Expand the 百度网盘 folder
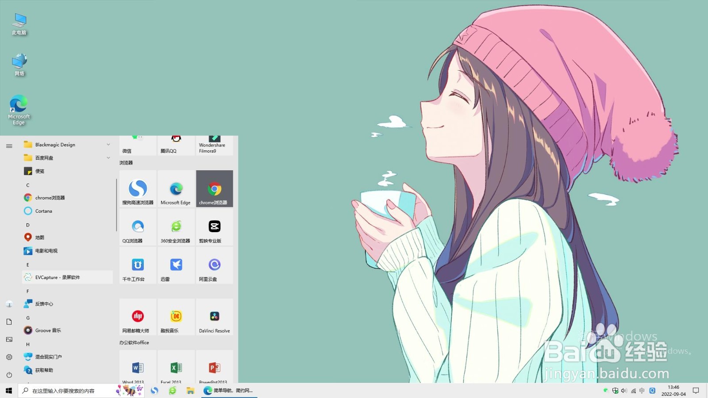 [67, 158]
